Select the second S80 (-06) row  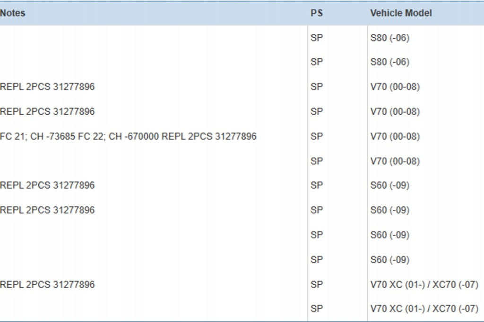pyautogui.click(x=388, y=61)
